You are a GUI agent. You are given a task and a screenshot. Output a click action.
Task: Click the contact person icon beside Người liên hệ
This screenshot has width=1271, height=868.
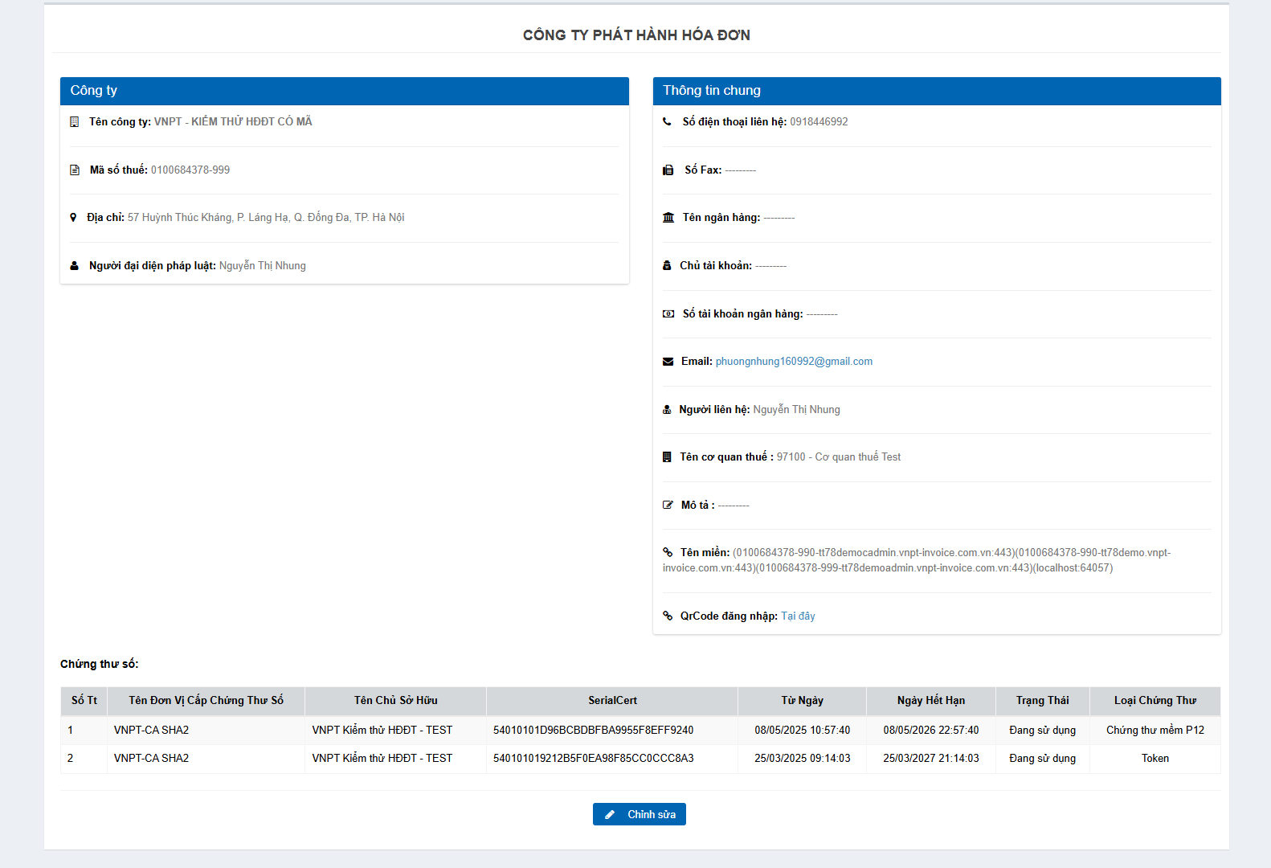(x=667, y=410)
